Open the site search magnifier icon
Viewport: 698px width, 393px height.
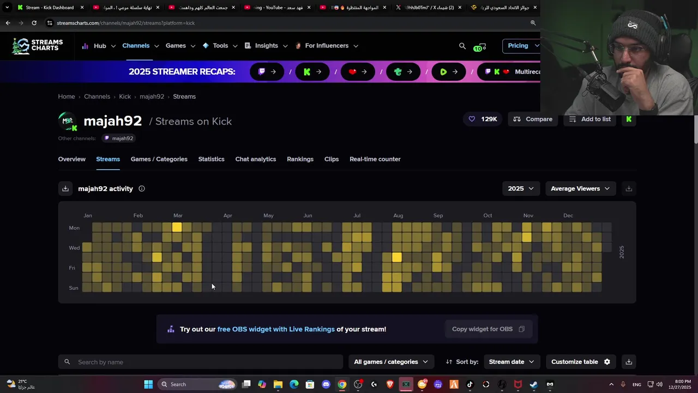(462, 46)
